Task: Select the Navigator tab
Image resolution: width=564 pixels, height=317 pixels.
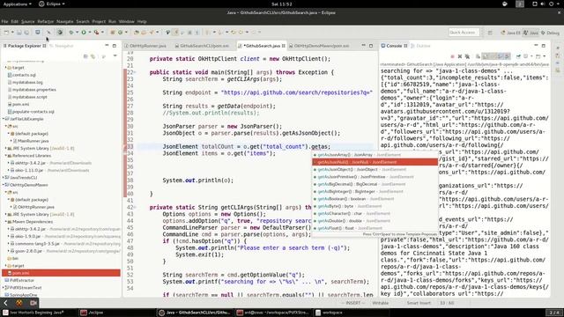Action: point(62,46)
